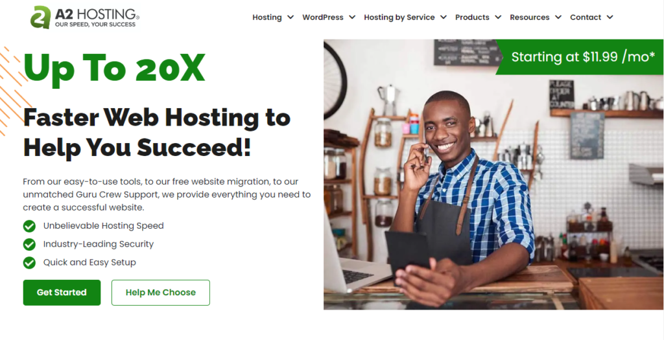
Task: Click the checkmark icon beside Quick and Easy Setup
Action: click(29, 263)
